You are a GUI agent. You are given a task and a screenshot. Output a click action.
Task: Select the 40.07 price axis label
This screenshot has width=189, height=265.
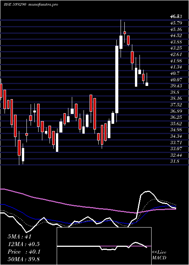pyautogui.click(x=176, y=79)
